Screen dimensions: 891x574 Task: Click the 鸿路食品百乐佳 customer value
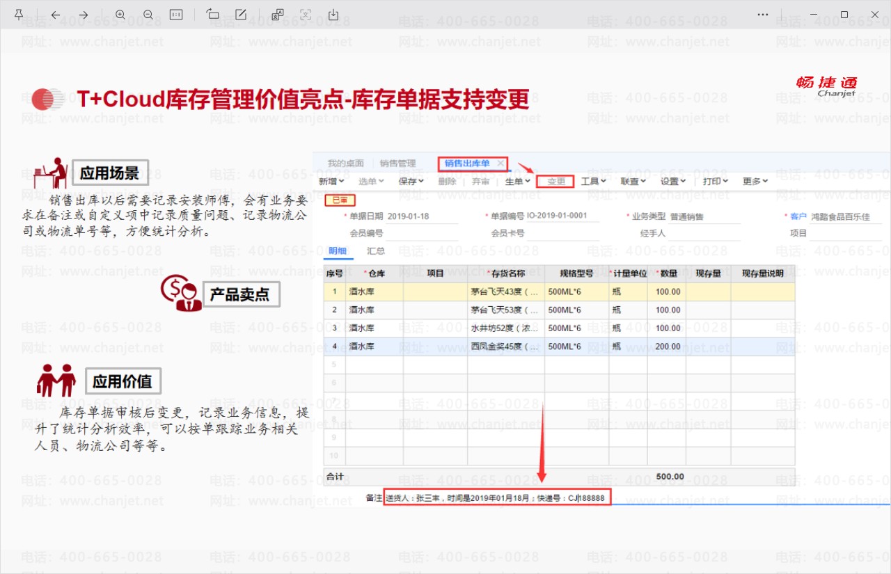click(841, 217)
